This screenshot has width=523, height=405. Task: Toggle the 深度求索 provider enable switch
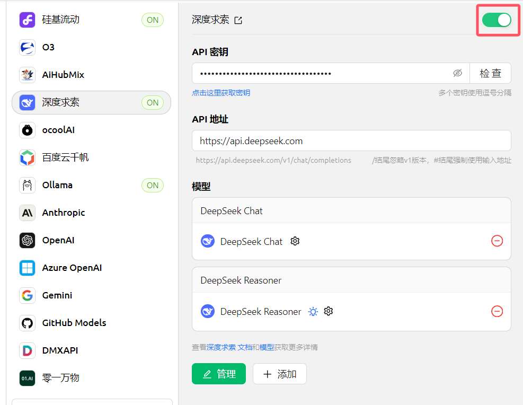point(497,20)
